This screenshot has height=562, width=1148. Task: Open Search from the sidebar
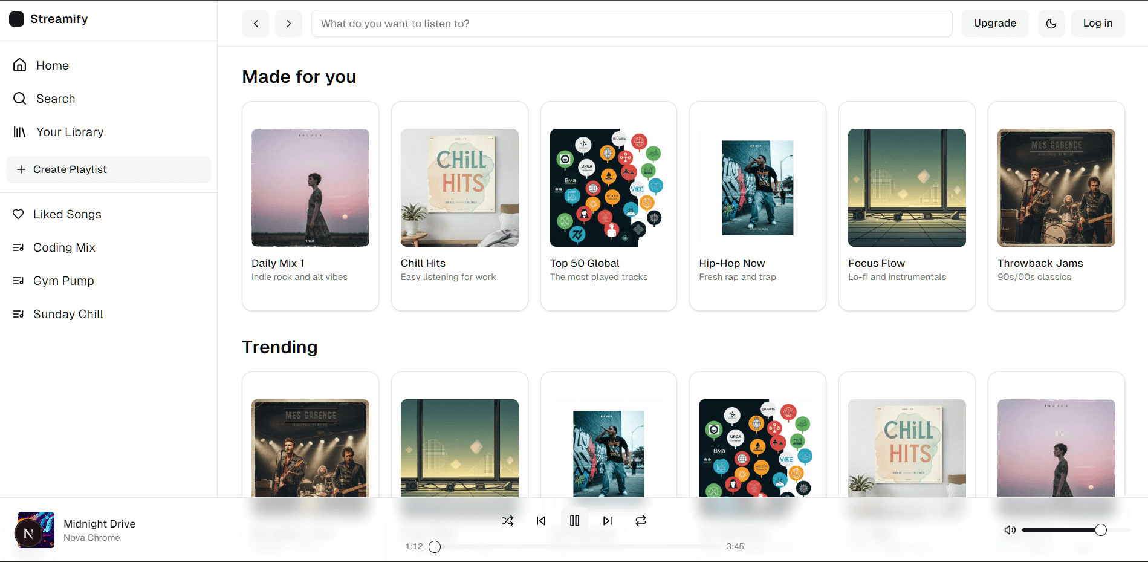pos(56,99)
